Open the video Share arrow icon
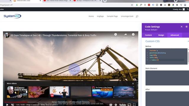The height and width of the screenshot is (106, 189). click(125, 34)
